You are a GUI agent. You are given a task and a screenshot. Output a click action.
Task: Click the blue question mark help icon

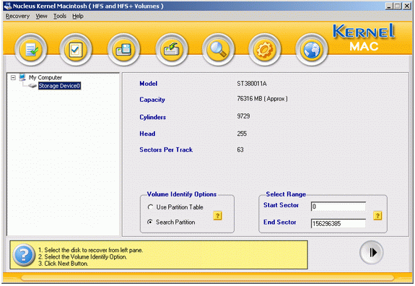point(24,255)
